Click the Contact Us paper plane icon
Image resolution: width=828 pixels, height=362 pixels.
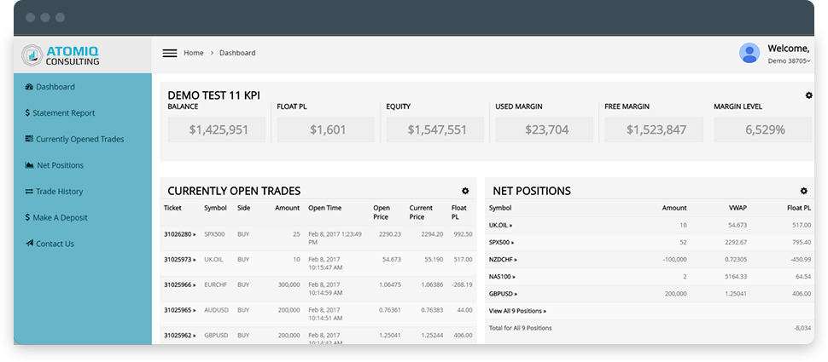coord(29,244)
